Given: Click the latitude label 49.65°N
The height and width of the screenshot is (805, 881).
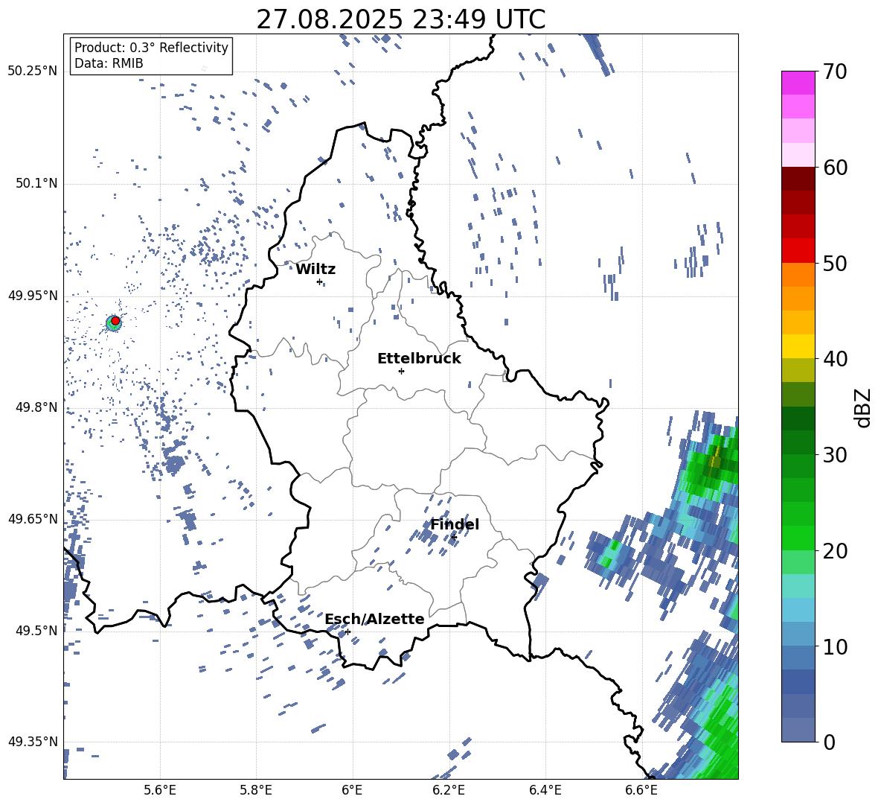Looking at the screenshot, I should pyautogui.click(x=33, y=519).
